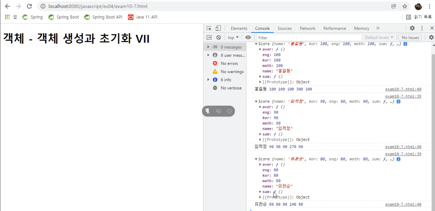The width and height of the screenshot is (435, 211).
Task: Expand sum function of 홍길동 object
Action: [x=260, y=77]
